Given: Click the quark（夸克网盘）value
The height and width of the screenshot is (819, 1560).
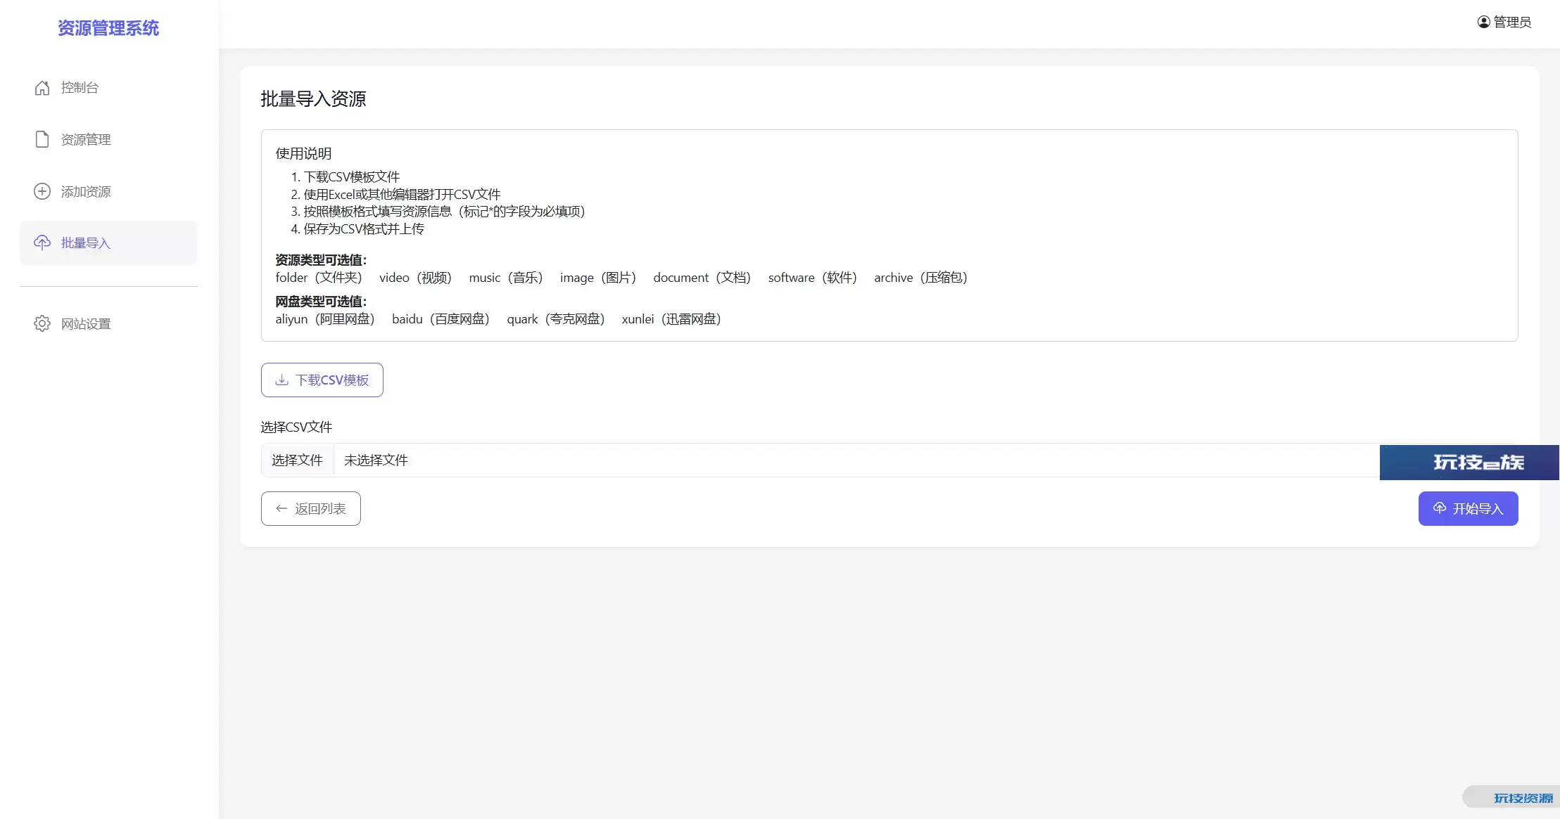Looking at the screenshot, I should 556,319.
